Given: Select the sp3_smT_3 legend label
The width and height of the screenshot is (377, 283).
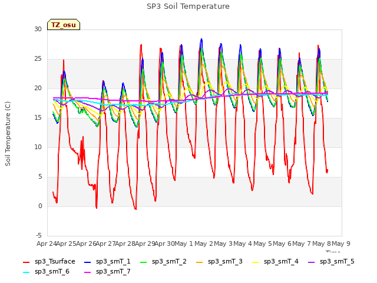Looking at the screenshot, I should pyautogui.click(x=225, y=261).
